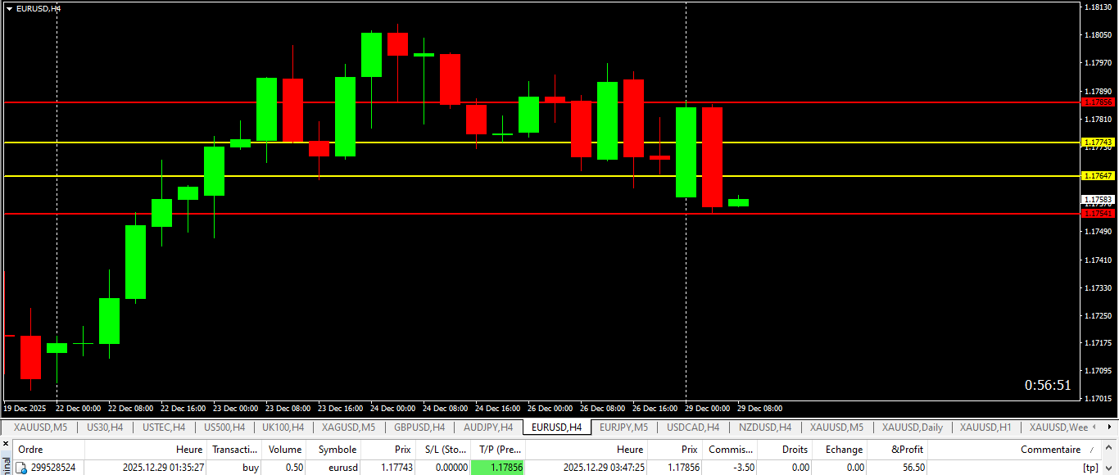Viewport: 1119px width, 475px height.
Task: Close the terminal panel with the X
Action: pyautogui.click(x=4, y=443)
